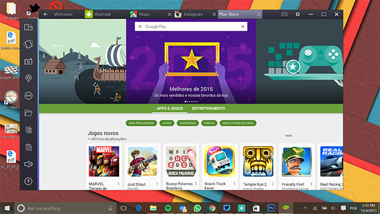Image resolution: width=380 pixels, height=214 pixels.
Task: Take a screenshot with the camera icon
Action: click(x=28, y=61)
